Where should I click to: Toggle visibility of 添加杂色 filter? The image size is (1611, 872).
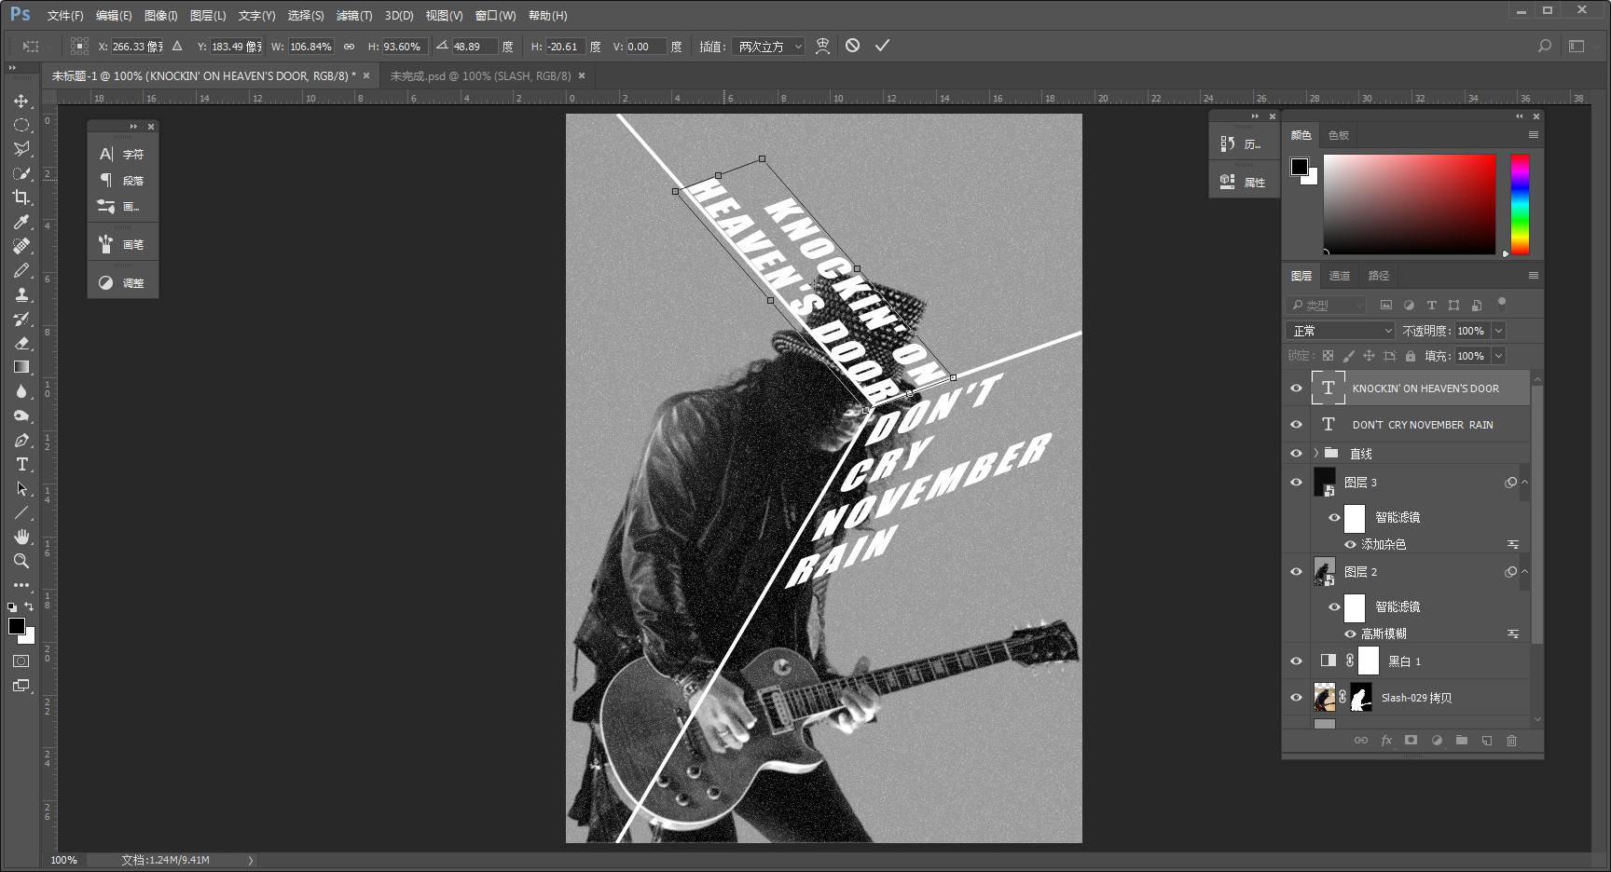point(1350,544)
